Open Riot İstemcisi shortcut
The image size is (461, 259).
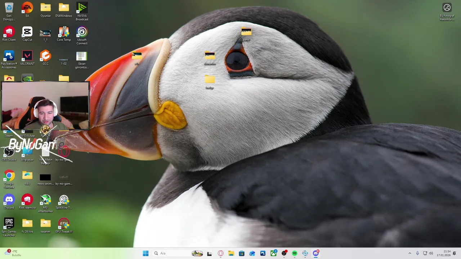click(27, 202)
